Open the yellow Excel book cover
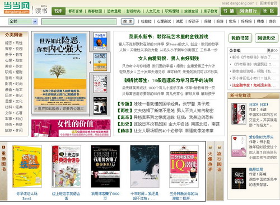280x205 pixels. tap(27, 166)
